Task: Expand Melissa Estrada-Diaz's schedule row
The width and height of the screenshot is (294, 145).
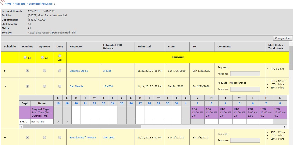Action: 5,137
